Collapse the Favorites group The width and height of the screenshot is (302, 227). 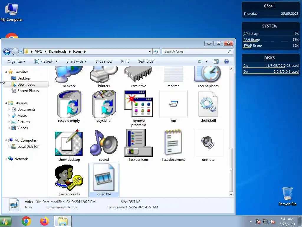point(6,72)
